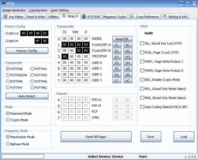The image size is (198, 160).
Task: Check PWP1, Page Write Protect 1
Action: click(142, 62)
